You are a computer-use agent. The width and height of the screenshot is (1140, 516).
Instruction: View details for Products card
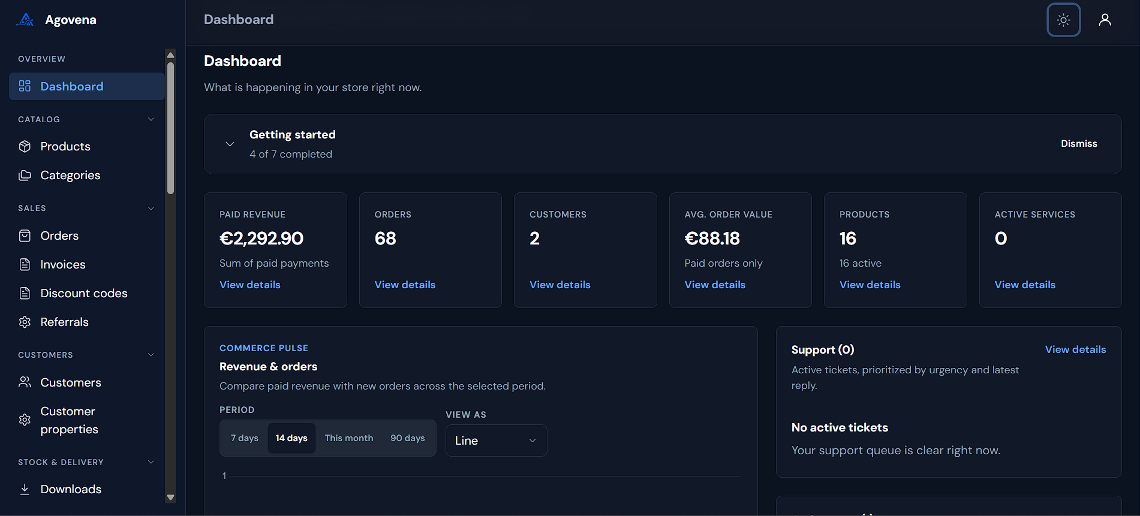click(870, 285)
